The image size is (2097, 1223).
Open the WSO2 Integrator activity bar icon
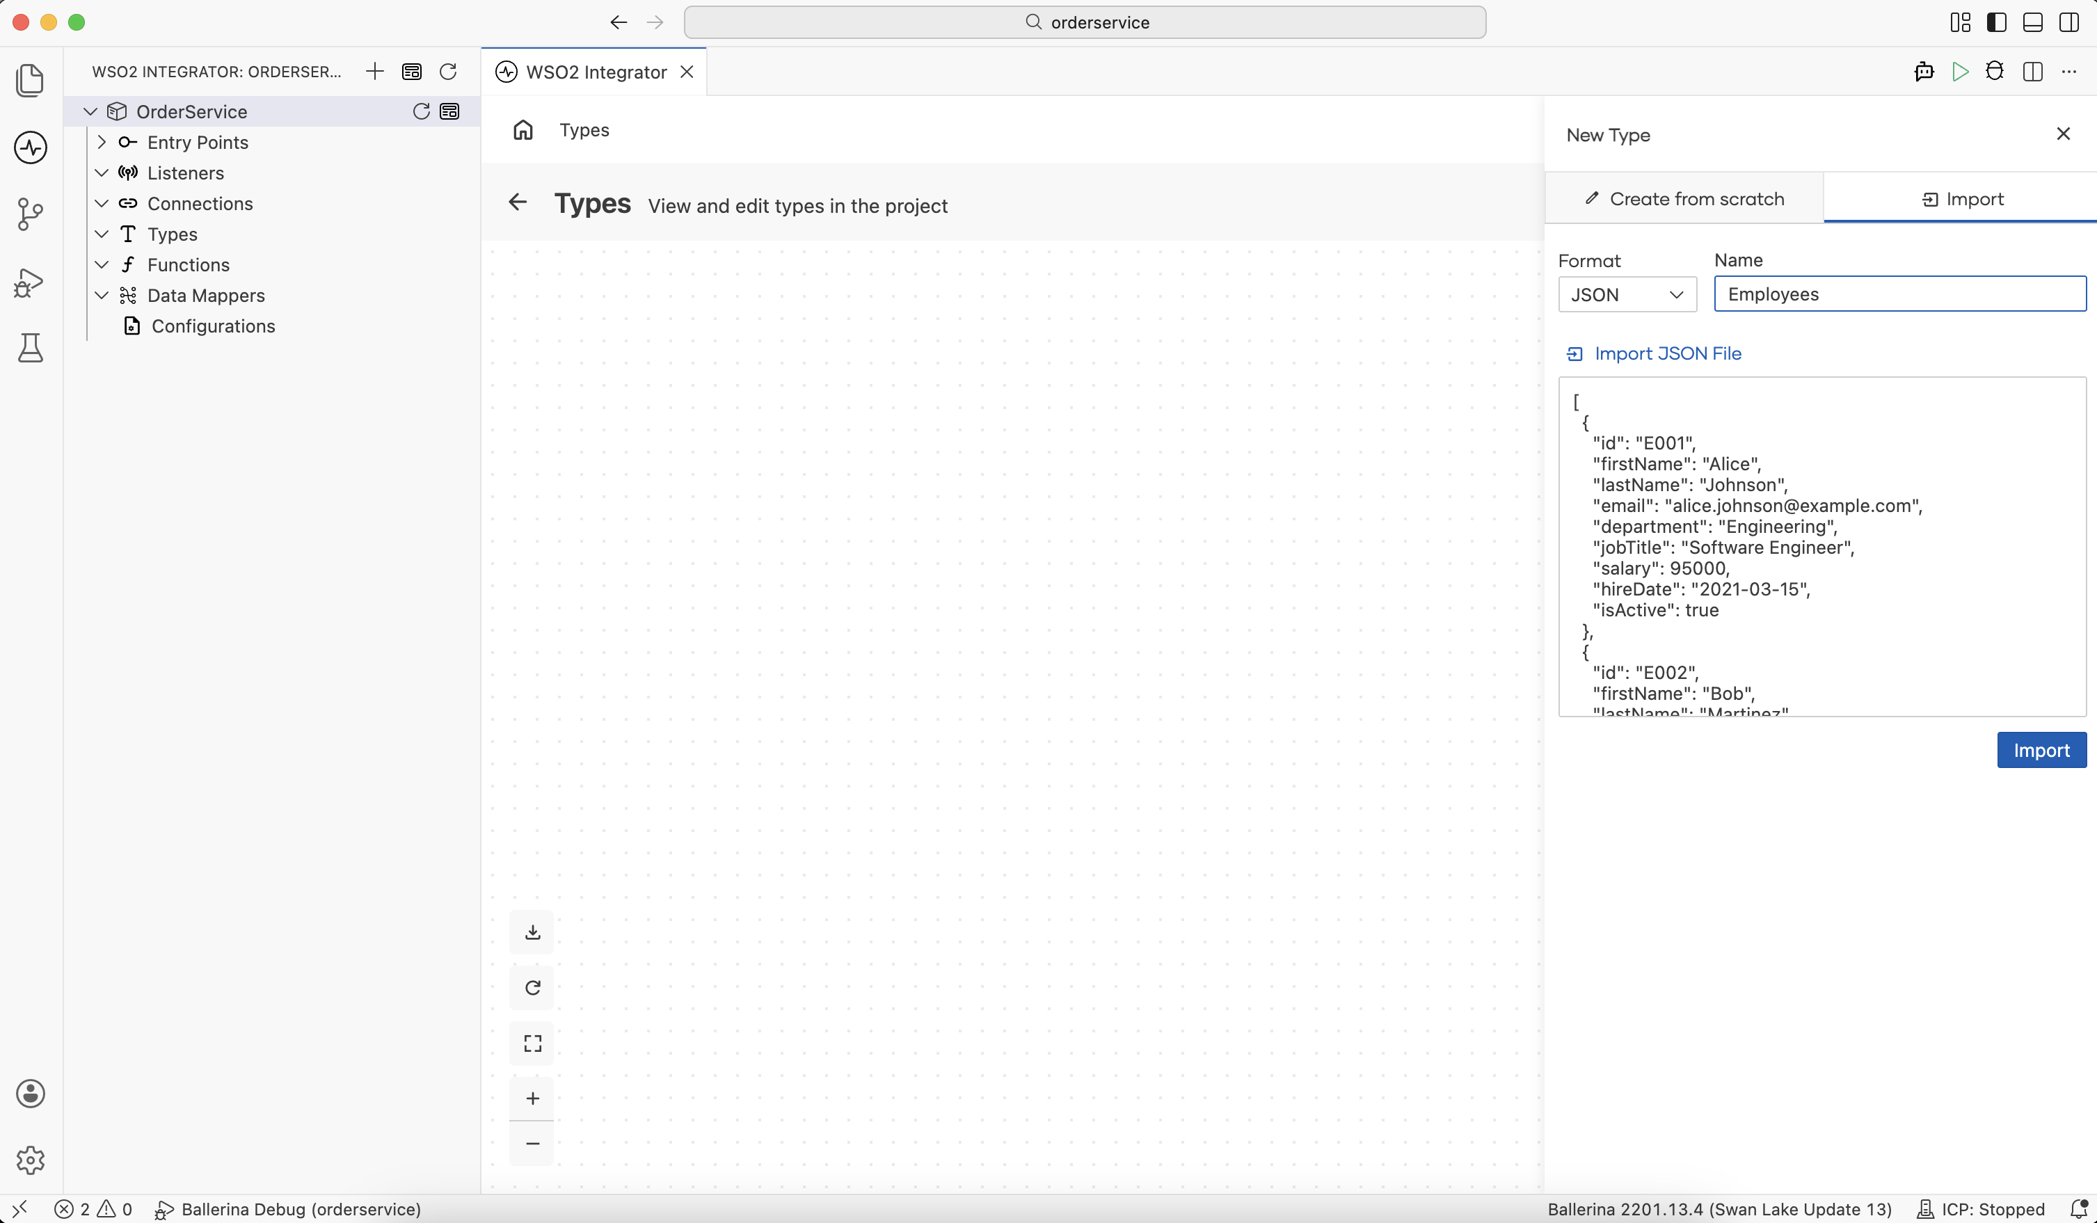tap(30, 147)
